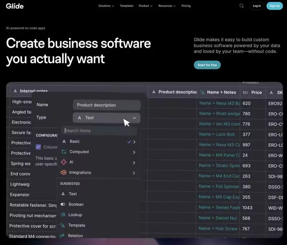This screenshot has height=245, width=287.
Task: Click the Computed category icon
Action: 64,152
